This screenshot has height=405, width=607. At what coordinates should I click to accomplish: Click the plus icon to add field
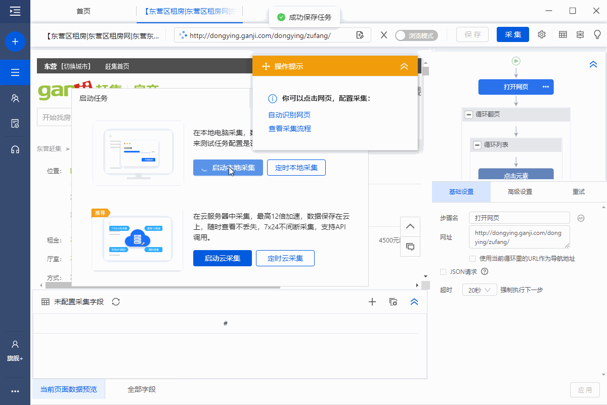point(372,302)
